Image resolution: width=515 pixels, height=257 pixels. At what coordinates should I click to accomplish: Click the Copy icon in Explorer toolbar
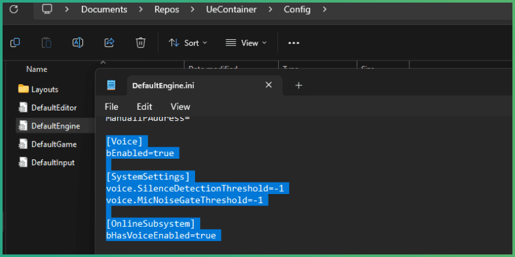pyautogui.click(x=15, y=42)
